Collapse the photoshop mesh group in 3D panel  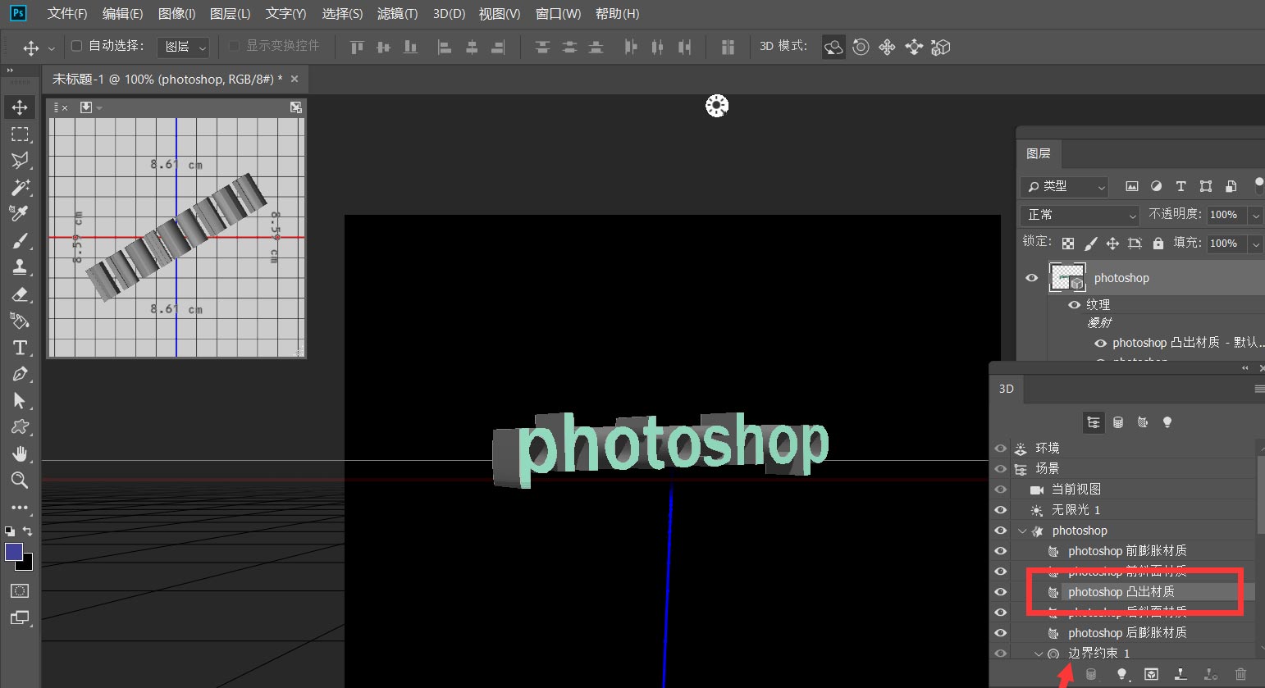coord(1022,531)
